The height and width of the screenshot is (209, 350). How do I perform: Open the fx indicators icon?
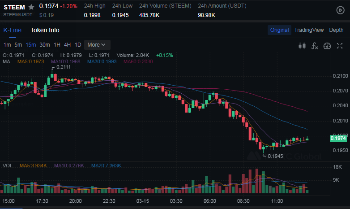315,45
